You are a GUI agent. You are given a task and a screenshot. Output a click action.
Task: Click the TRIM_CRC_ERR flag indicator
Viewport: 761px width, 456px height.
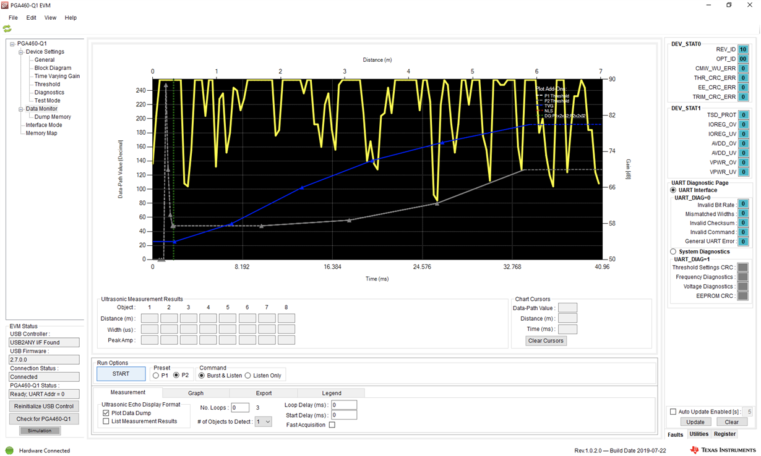743,97
